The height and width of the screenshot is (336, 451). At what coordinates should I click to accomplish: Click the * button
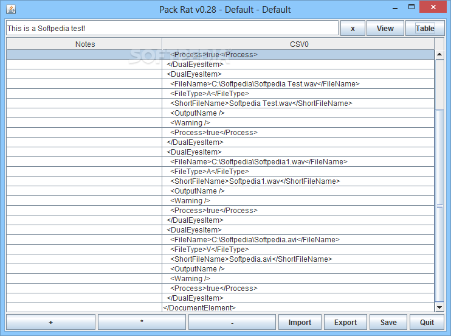pyautogui.click(x=142, y=322)
